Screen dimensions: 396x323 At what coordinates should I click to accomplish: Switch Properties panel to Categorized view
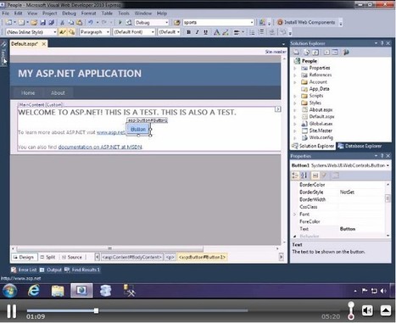coord(295,175)
